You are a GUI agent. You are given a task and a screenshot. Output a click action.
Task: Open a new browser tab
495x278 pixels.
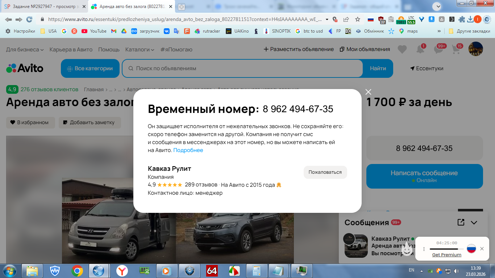pos(182,7)
